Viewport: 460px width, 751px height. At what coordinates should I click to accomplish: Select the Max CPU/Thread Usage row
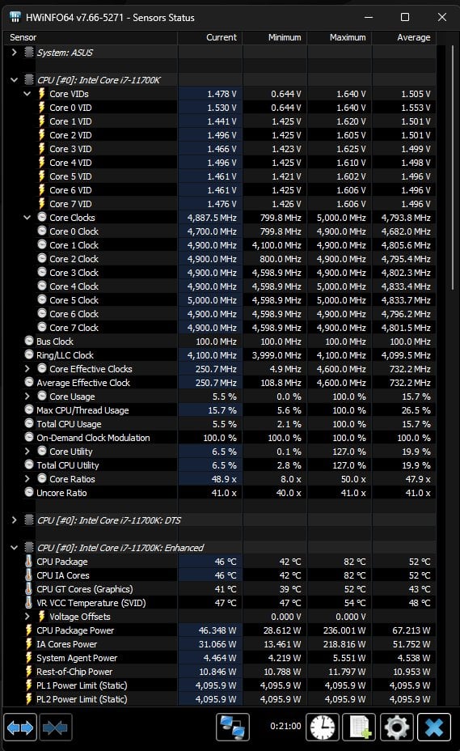[x=220, y=410]
